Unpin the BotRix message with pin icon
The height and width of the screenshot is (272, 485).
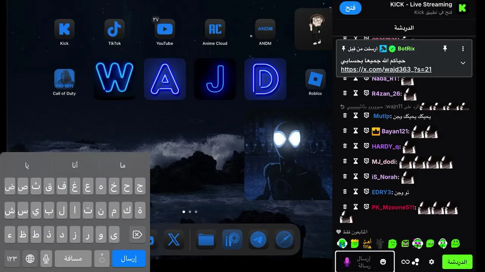(445, 49)
